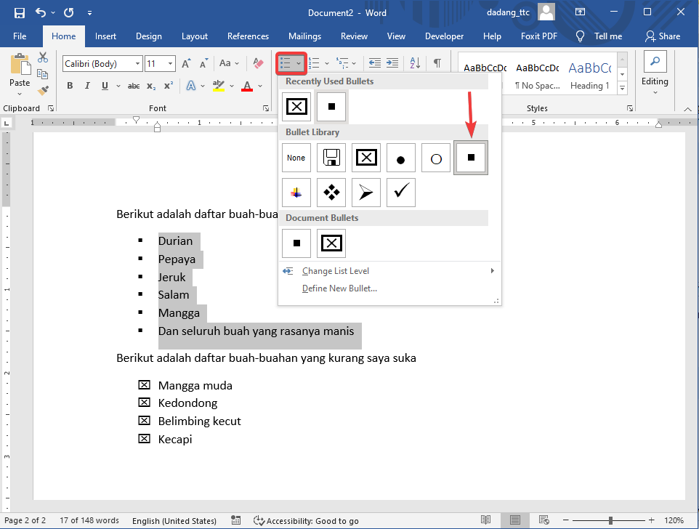
Task: Pick the arrowhead bullet in Bullet Library
Action: [365, 193]
